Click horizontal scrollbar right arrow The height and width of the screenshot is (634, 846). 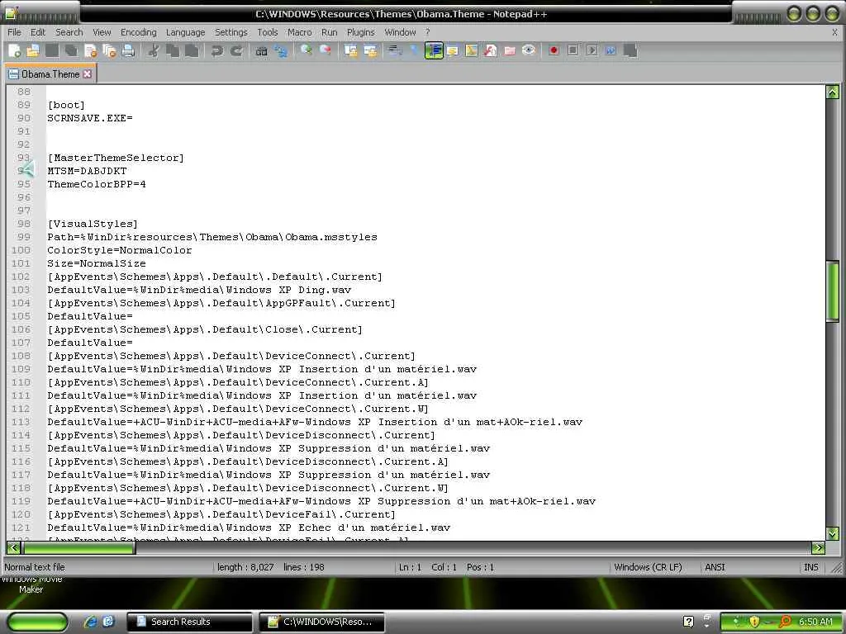(818, 548)
